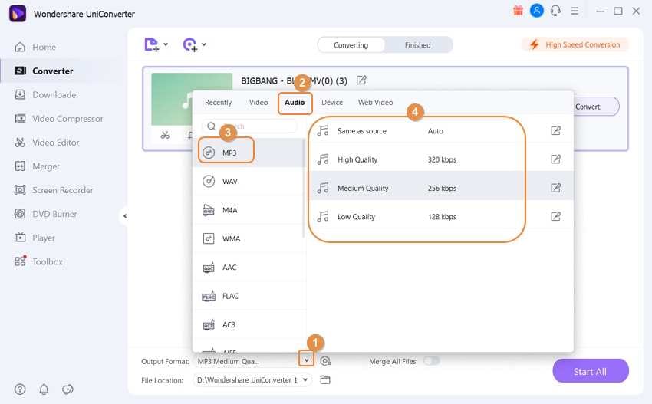Select Same as source quality
652x404 pixels.
(441, 131)
